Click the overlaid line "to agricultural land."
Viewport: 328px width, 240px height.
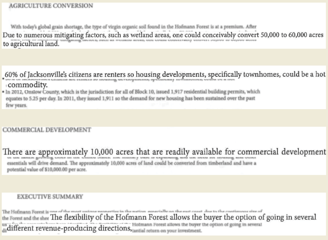click(31, 44)
